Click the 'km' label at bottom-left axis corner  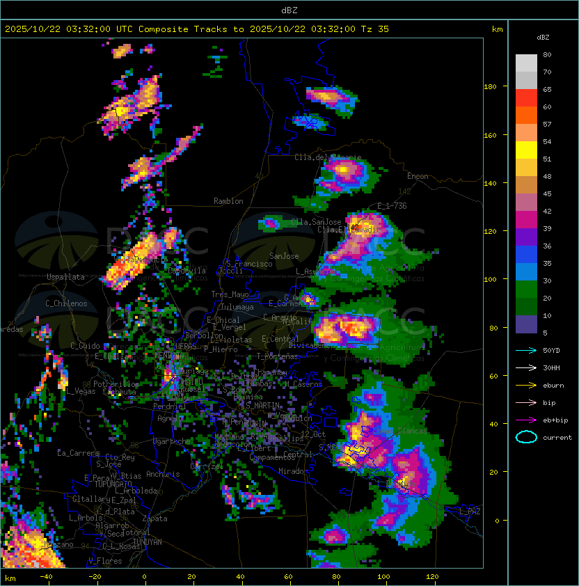click(x=10, y=578)
